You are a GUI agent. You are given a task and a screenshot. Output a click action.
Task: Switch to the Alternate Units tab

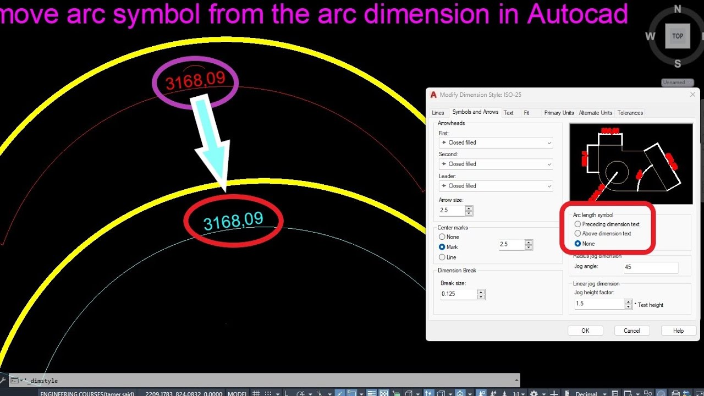(596, 113)
